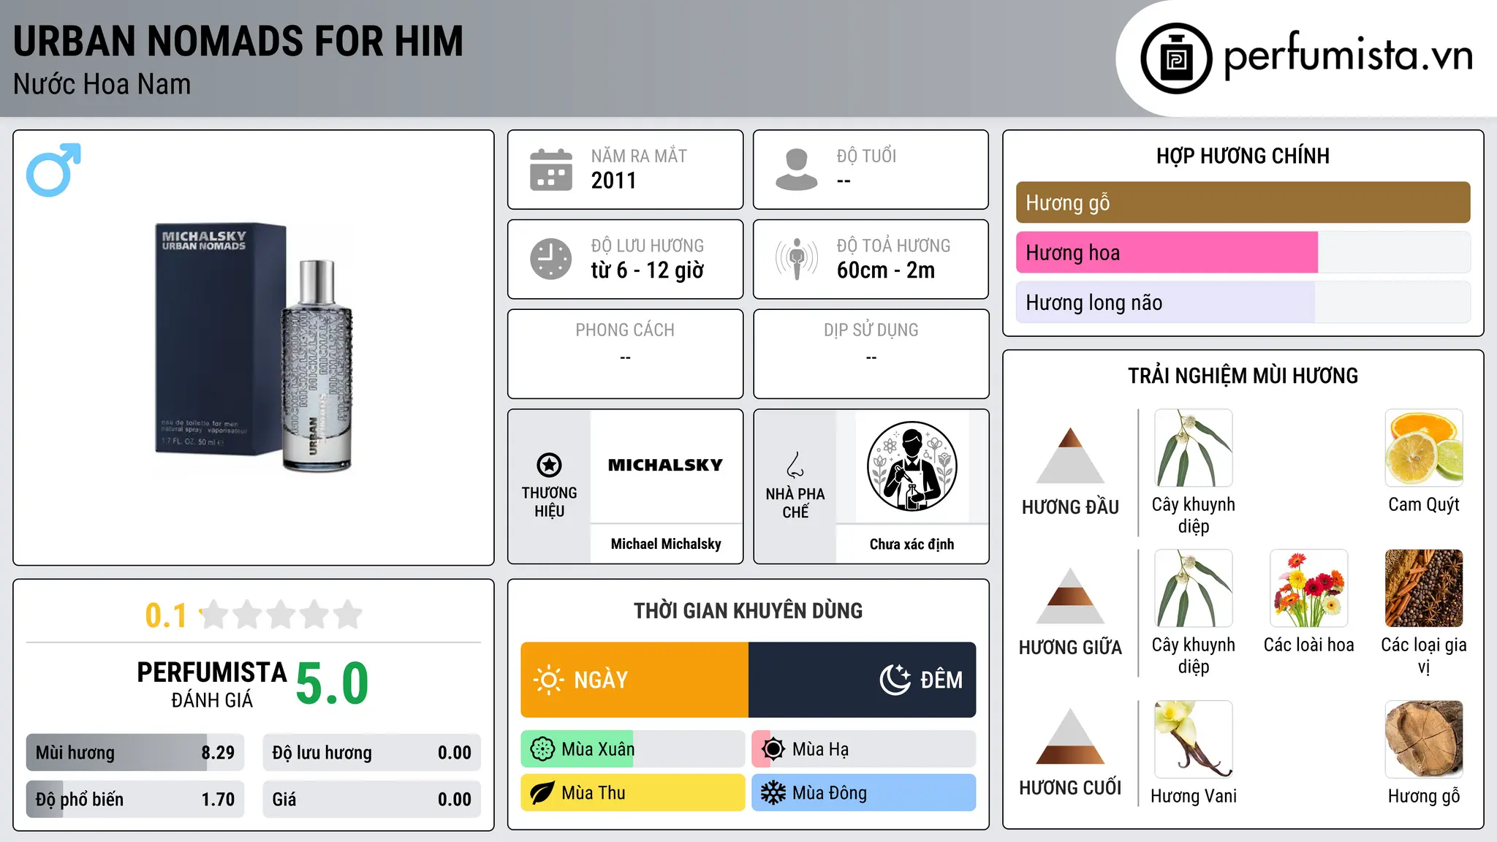Click the Hương long não accord bar
1497x842 pixels.
(x=1243, y=303)
